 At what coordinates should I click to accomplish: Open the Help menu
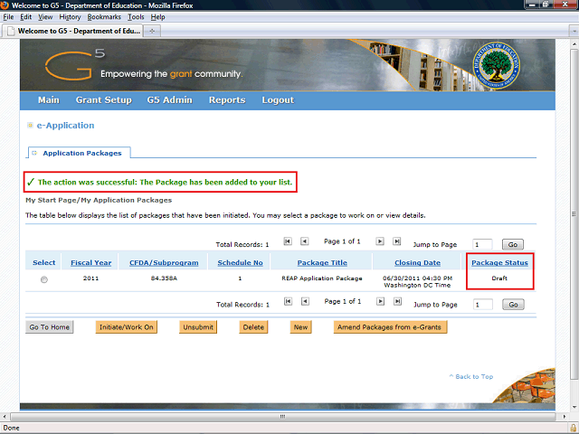(x=157, y=17)
